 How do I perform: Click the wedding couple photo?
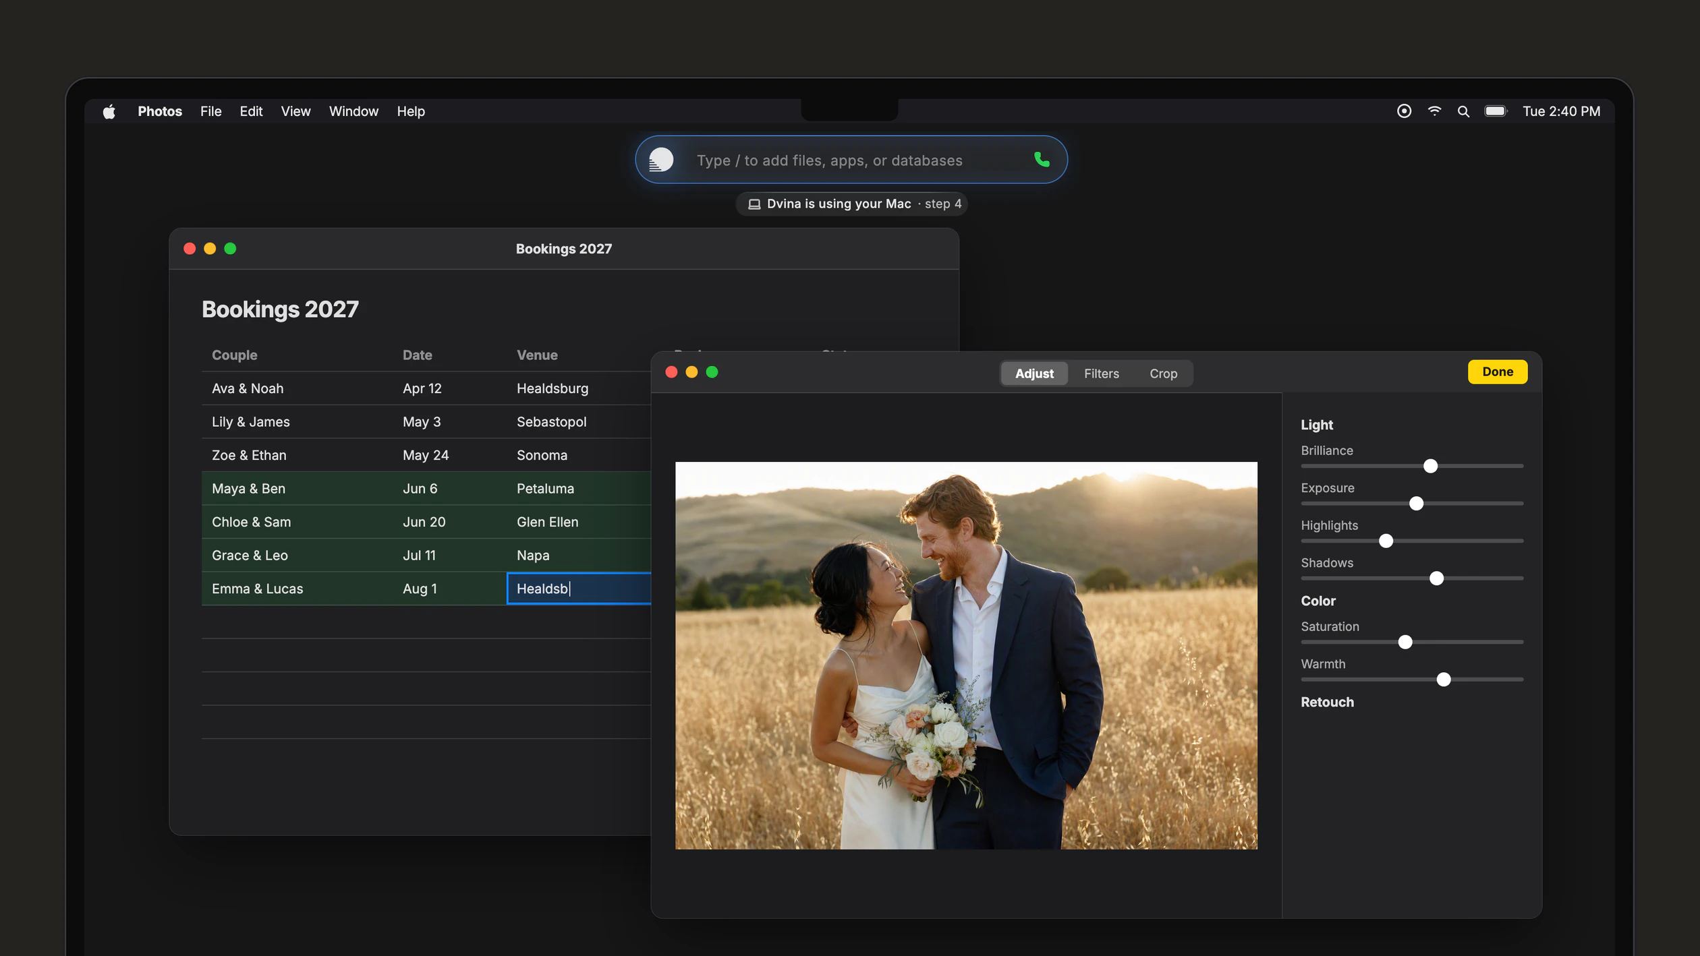pyautogui.click(x=966, y=655)
